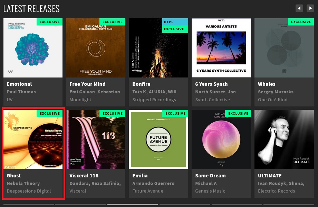Viewport: 318px width, 207px height.
Task: Open the Bonfire release title
Action: click(x=141, y=84)
